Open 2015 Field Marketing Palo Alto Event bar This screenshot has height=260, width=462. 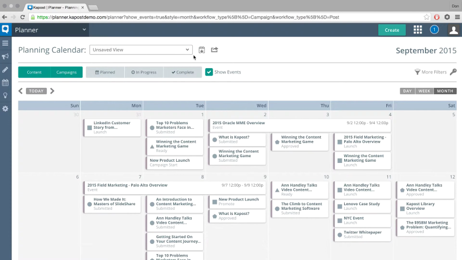point(174,187)
